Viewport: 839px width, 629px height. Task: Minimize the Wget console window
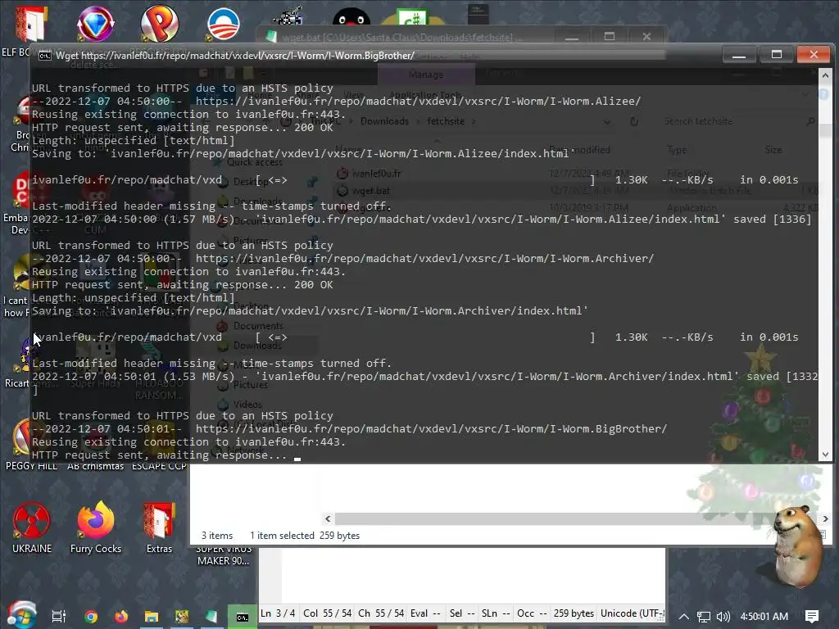[739, 55]
